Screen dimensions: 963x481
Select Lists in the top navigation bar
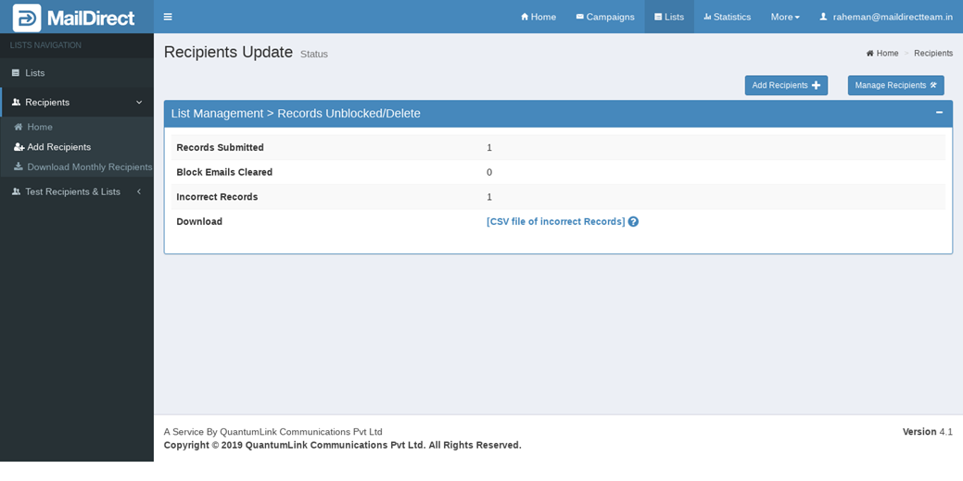point(669,17)
